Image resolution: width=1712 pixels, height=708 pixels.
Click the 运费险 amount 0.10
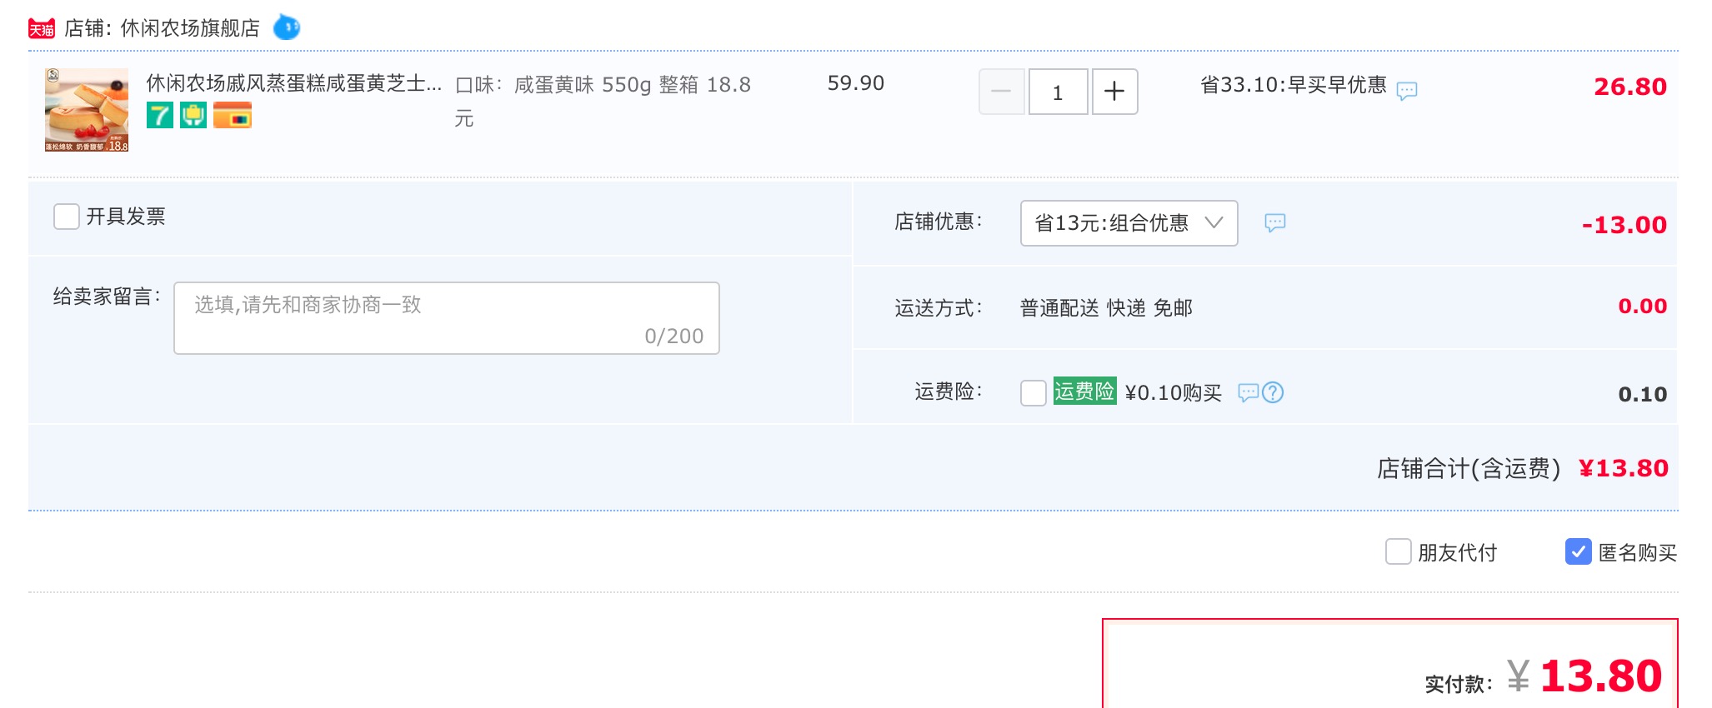(x=1643, y=394)
